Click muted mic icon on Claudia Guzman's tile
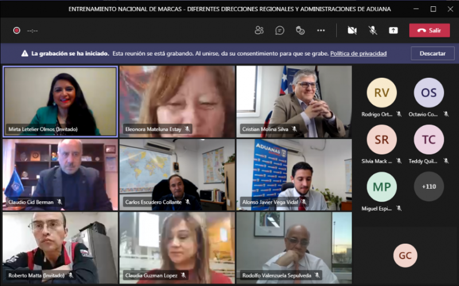Screen dimensions: 459x286 (183, 275)
